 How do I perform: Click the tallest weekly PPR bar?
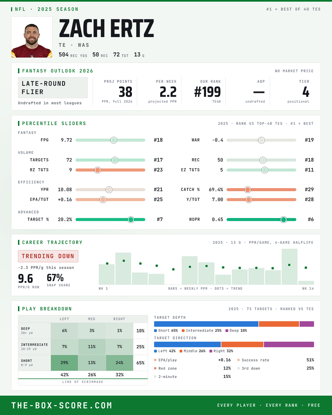coord(289,267)
